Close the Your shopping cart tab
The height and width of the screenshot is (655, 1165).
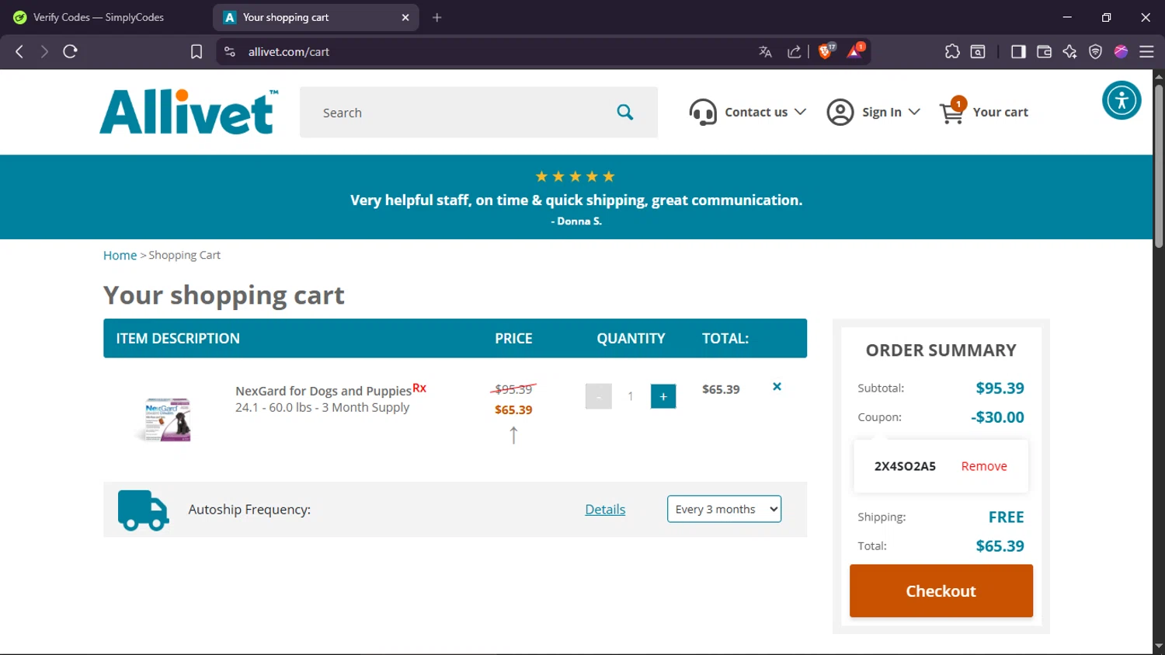click(x=405, y=17)
